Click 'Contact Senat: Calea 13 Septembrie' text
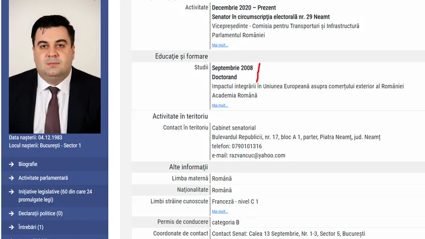 tap(288, 234)
